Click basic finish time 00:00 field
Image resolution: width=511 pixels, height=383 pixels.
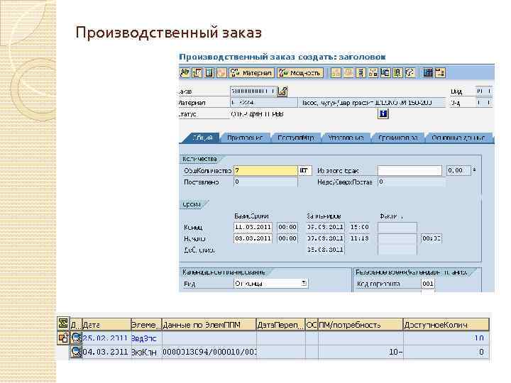pyautogui.click(x=287, y=227)
